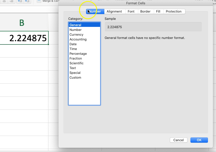Open the Font tab
This screenshot has width=216, height=152.
pyautogui.click(x=131, y=11)
